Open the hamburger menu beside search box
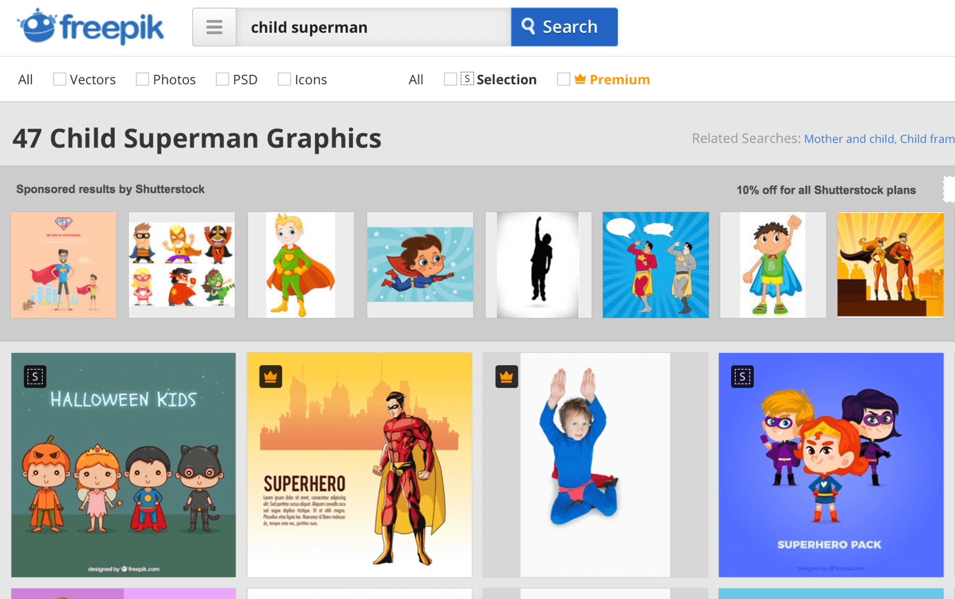 pos(214,27)
